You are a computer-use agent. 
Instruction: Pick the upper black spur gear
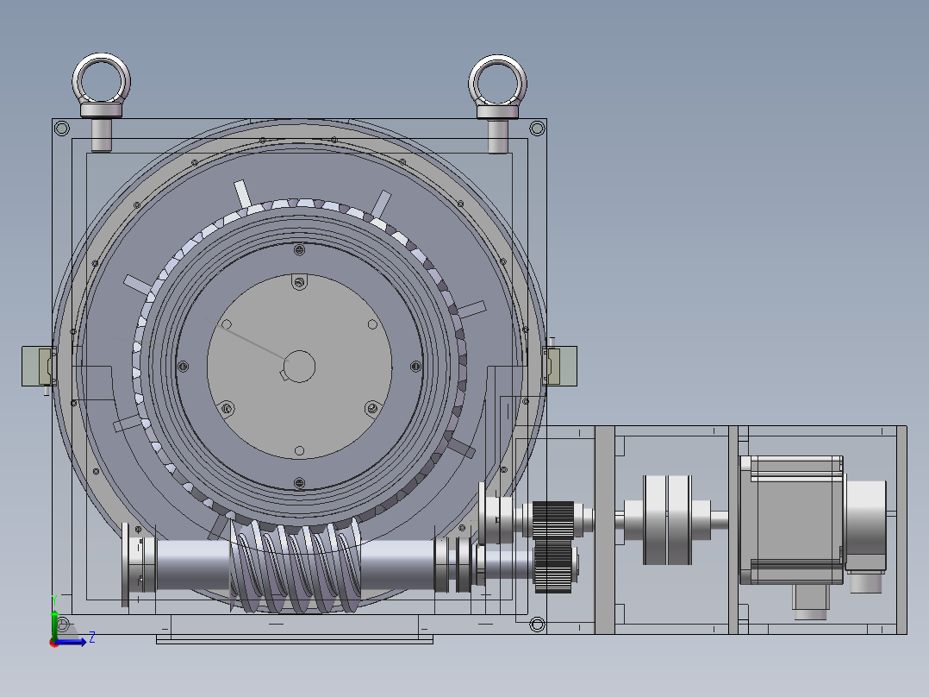(x=553, y=519)
